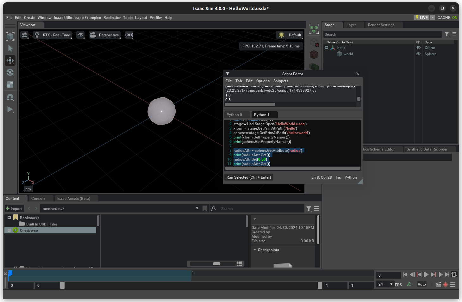Open the FPS rate dropdown arrow
Screen dimensions: 462x302
pos(391,284)
